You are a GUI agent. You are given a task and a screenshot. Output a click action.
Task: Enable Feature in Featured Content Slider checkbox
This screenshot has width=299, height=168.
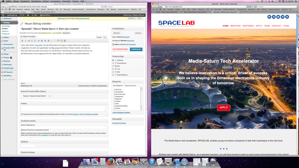click(x=50, y=96)
